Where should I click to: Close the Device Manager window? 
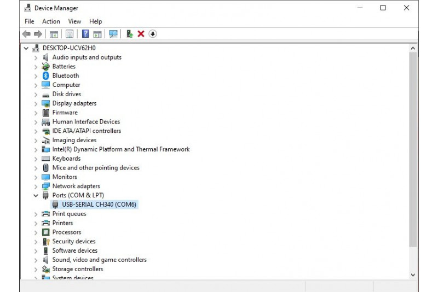pos(406,8)
